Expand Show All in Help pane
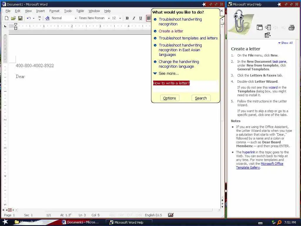 coord(285,43)
